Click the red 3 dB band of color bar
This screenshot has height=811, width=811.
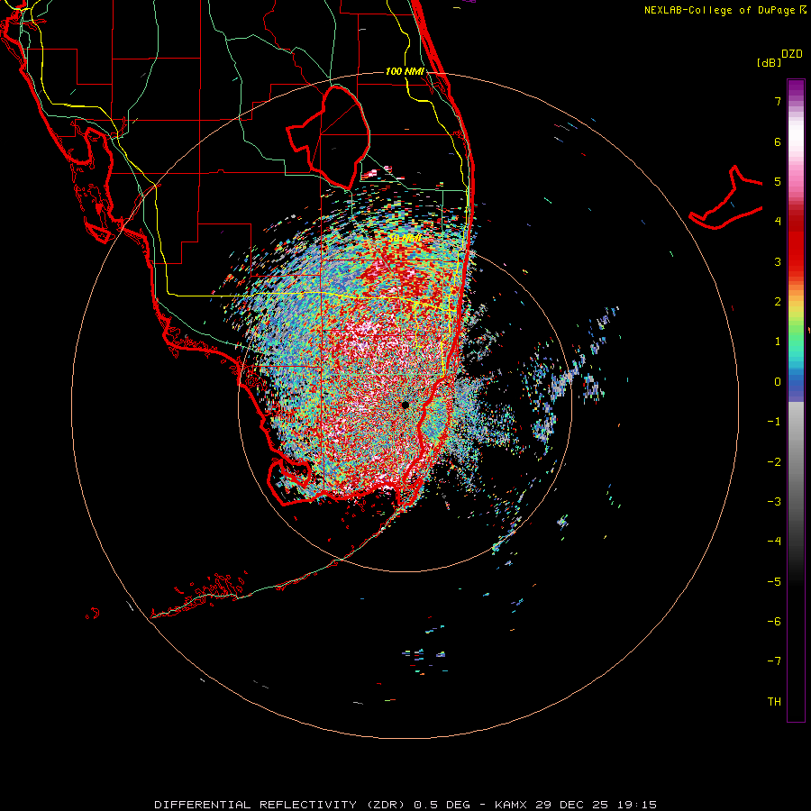(796, 259)
